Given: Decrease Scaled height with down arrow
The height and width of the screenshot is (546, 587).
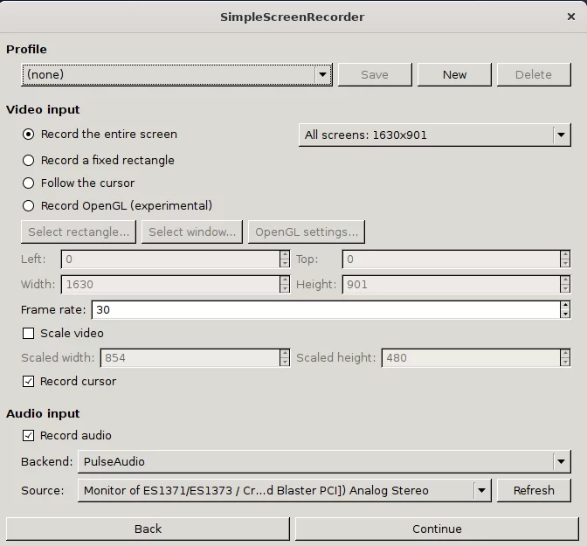Looking at the screenshot, I should pyautogui.click(x=565, y=363).
